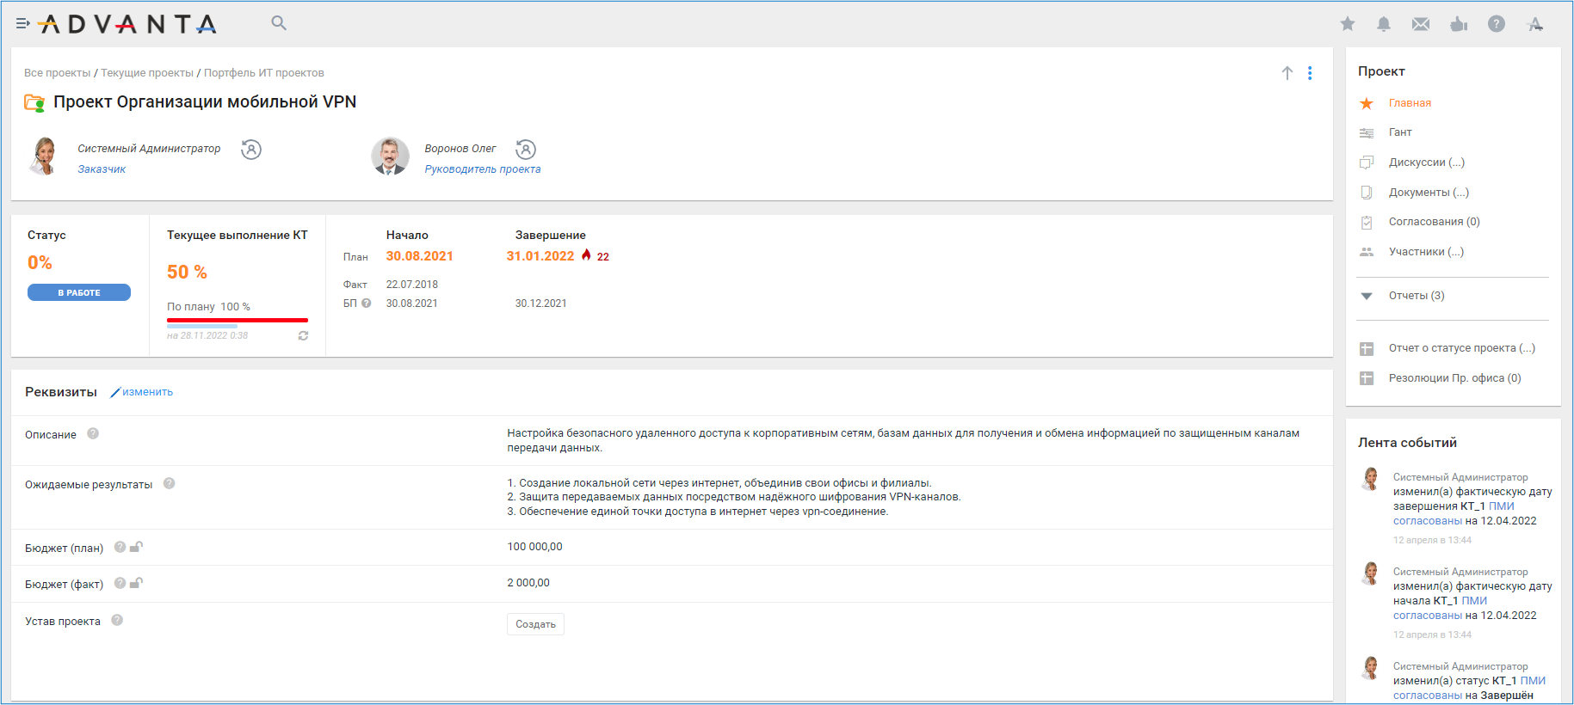Open the user profile menu in header
Screen dimensions: 1574x705
tap(1535, 24)
